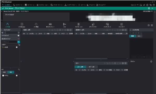Open the ジョブリソース dropdown menu
The image size is (156, 94).
(x=18, y=5)
